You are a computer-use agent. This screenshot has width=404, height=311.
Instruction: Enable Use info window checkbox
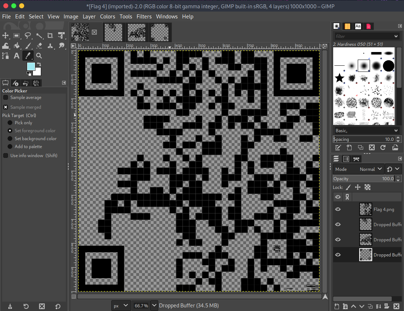coord(5,155)
